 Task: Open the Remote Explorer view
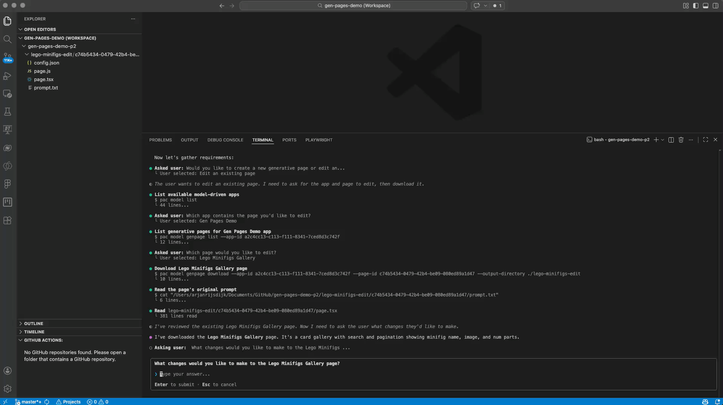[7, 94]
